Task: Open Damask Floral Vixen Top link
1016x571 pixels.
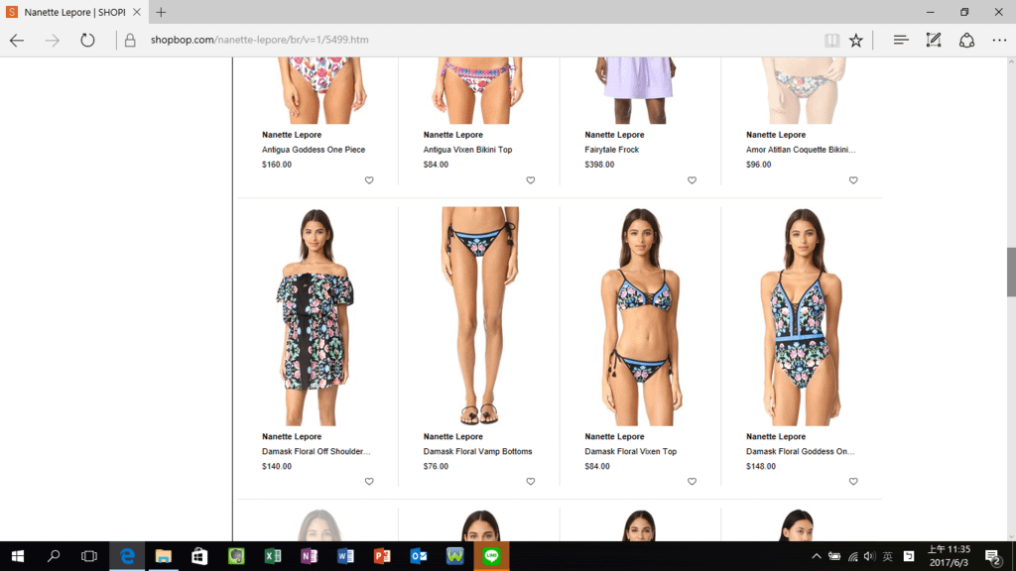Action: click(630, 451)
